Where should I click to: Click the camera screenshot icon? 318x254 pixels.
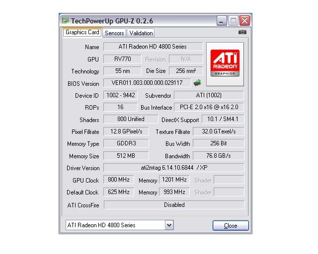242,32
